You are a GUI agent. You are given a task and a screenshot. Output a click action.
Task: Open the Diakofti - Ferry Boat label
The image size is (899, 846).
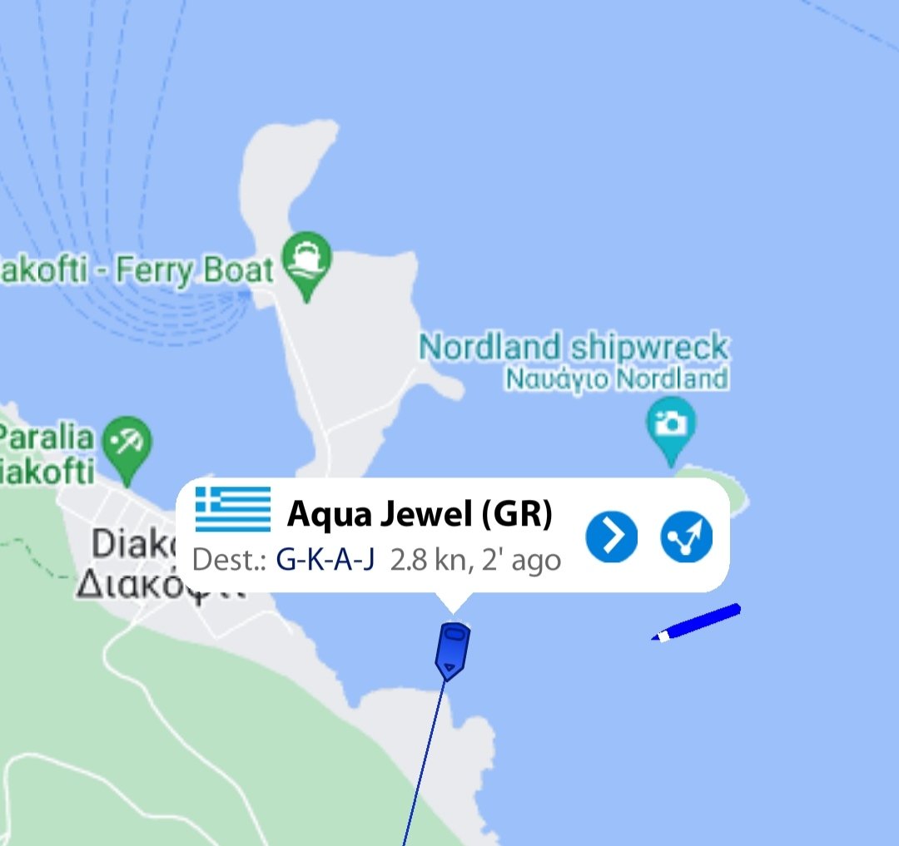click(x=137, y=270)
